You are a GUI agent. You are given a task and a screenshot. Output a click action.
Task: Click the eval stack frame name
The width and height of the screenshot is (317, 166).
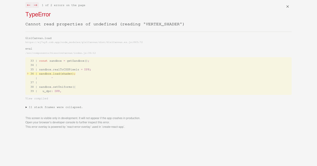(29, 49)
